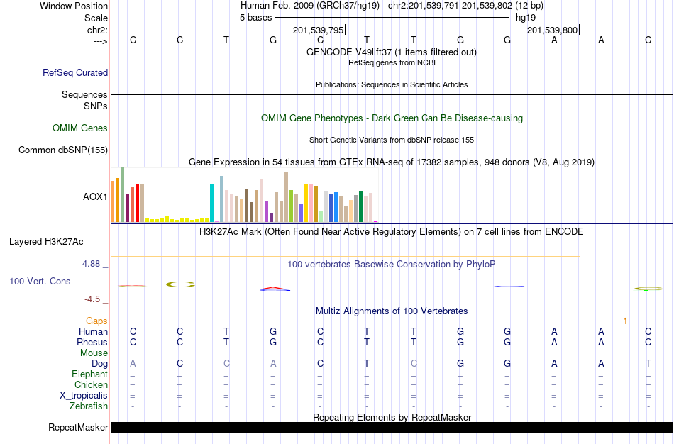Viewport: 674px width, 444px height.
Task: Click the Gaps row label
Action: tap(96, 321)
